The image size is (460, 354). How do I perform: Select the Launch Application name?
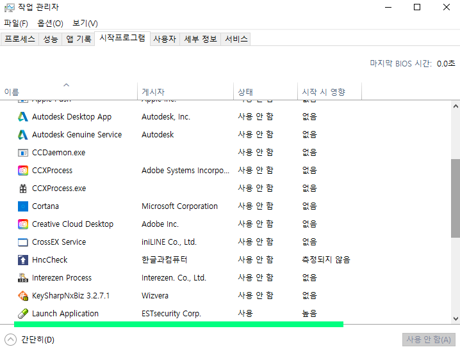point(65,314)
